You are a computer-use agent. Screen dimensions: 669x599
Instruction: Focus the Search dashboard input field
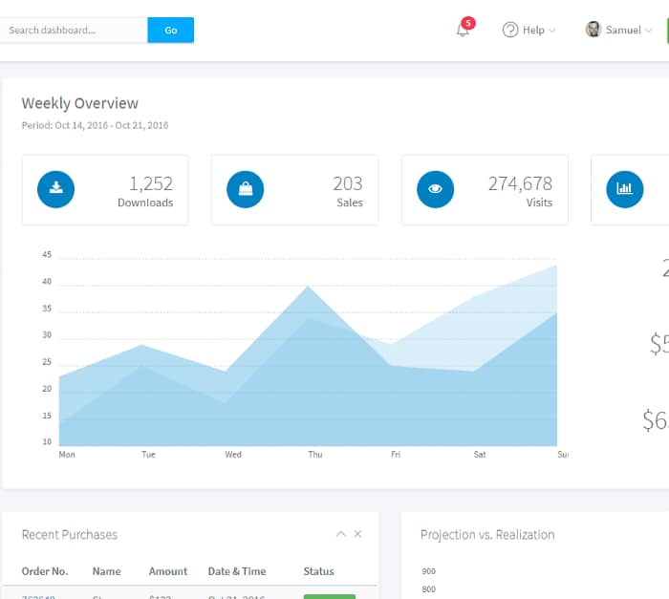point(73,30)
